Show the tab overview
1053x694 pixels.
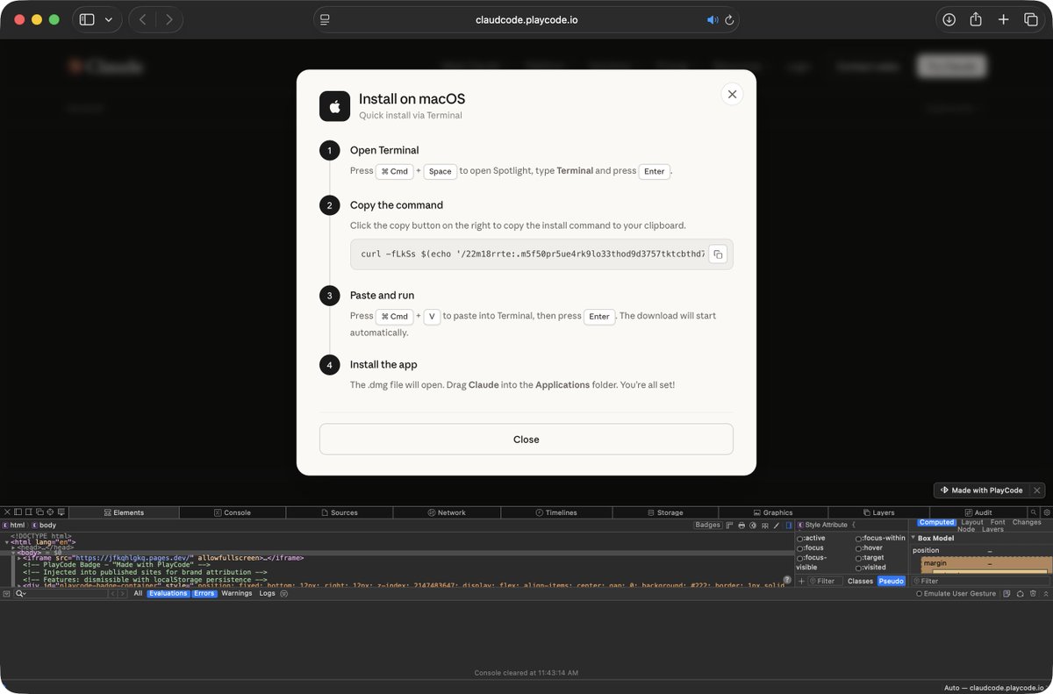[1031, 19]
